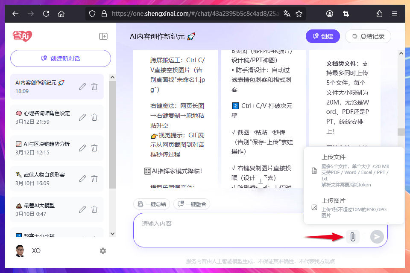410x273 pixels.
Task: Click the send message arrow icon
Action: [x=377, y=237]
